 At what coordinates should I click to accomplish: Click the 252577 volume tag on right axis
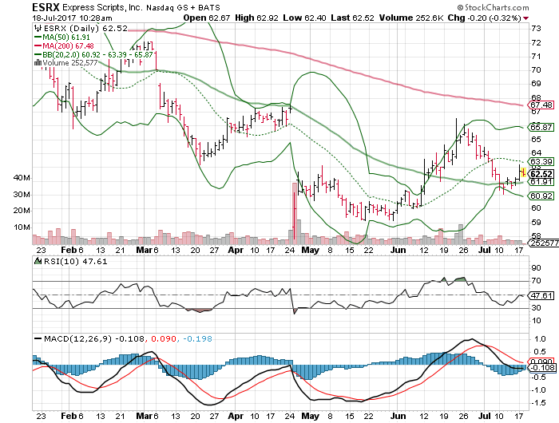[544, 243]
